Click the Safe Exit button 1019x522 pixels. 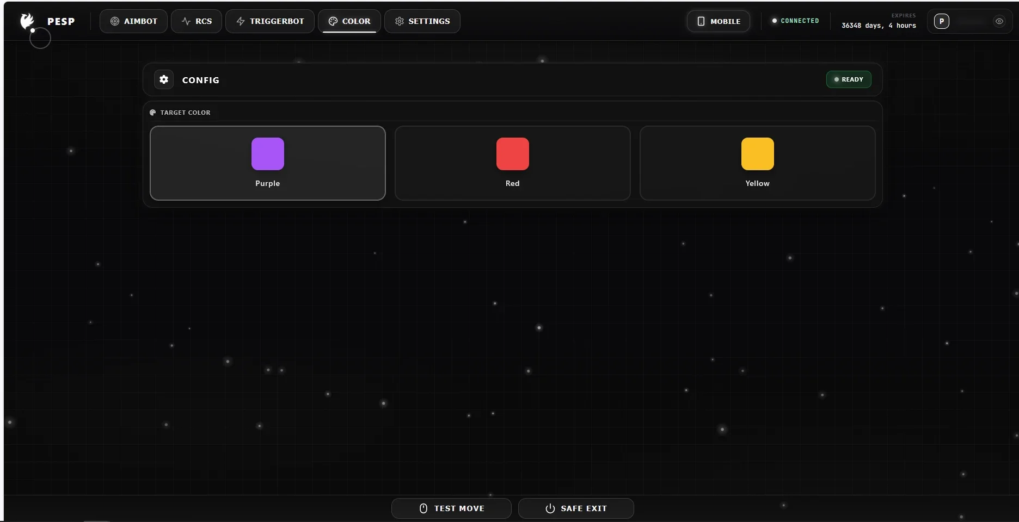pos(576,508)
